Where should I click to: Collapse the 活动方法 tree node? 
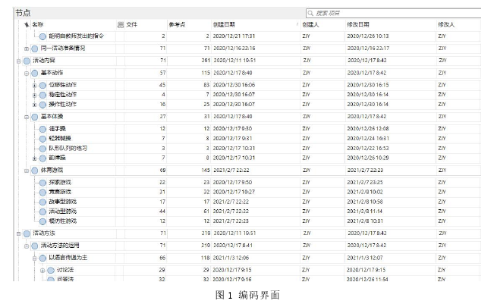18,233
